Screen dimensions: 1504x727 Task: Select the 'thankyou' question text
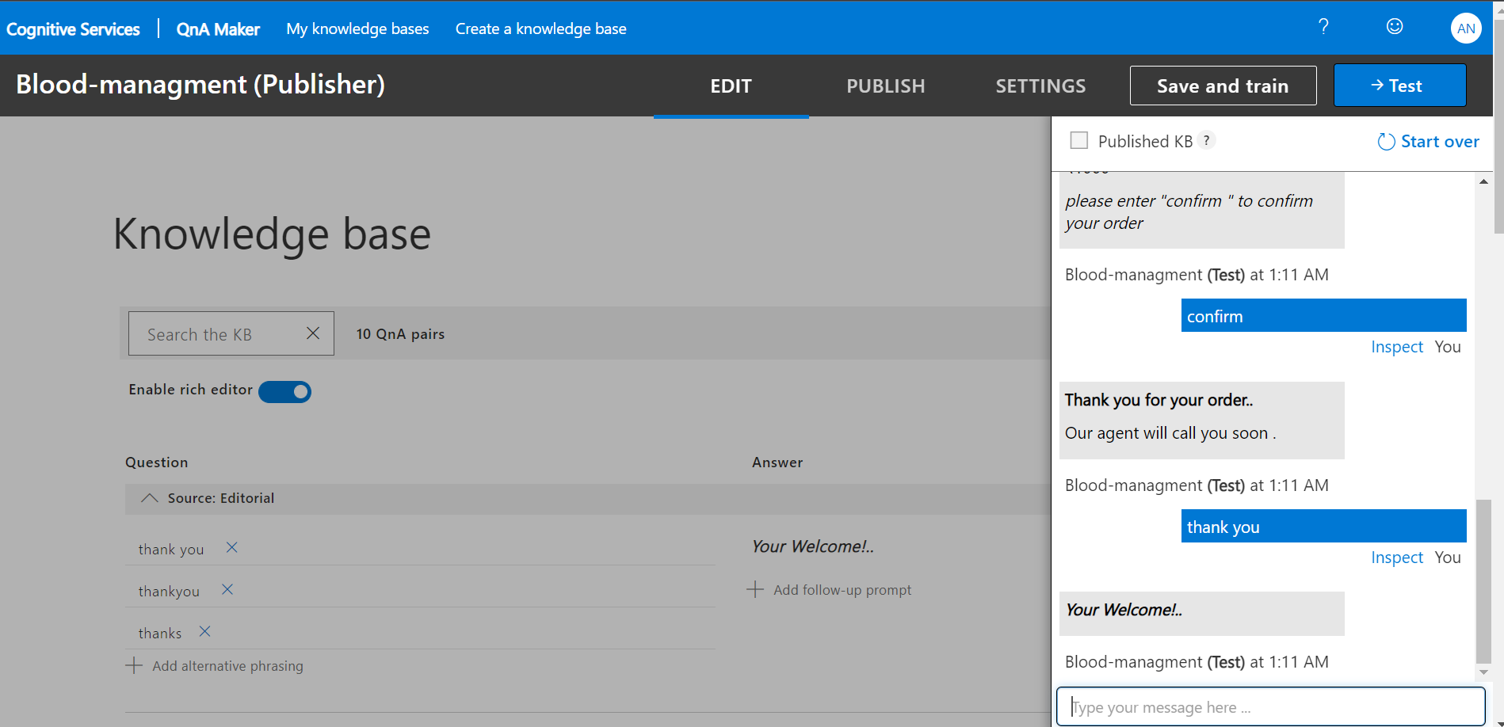coord(169,591)
